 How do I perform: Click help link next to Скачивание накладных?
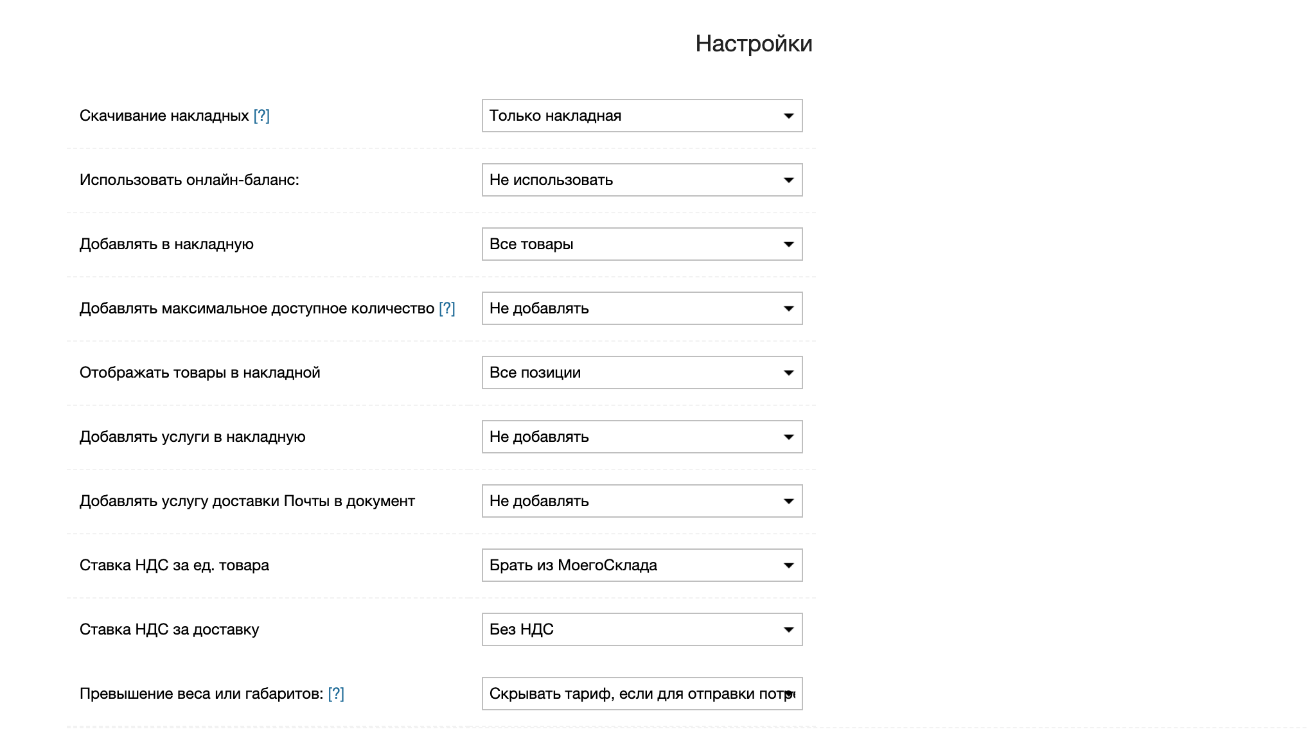[261, 116]
